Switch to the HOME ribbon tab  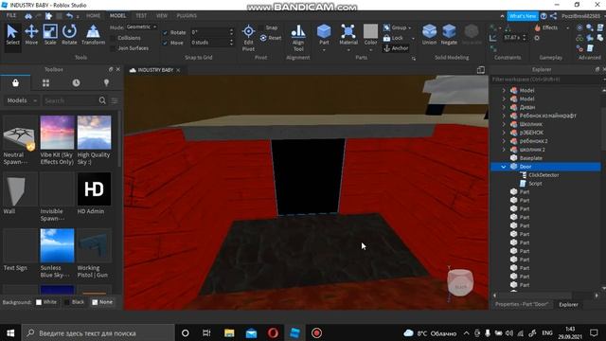(x=93, y=15)
